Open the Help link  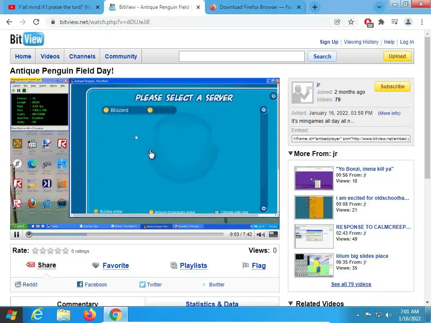coord(389,42)
